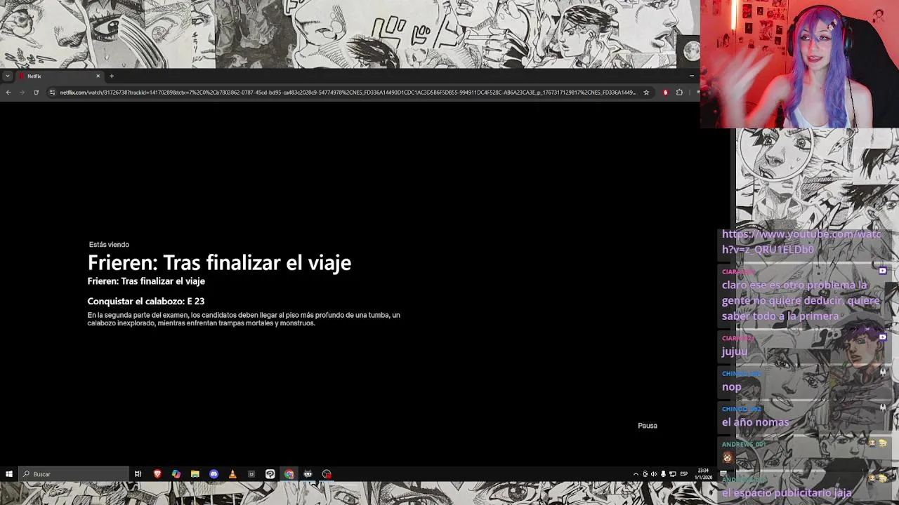The image size is (899, 505).
Task: Open the Extensions puzzle menu
Action: pos(679,92)
